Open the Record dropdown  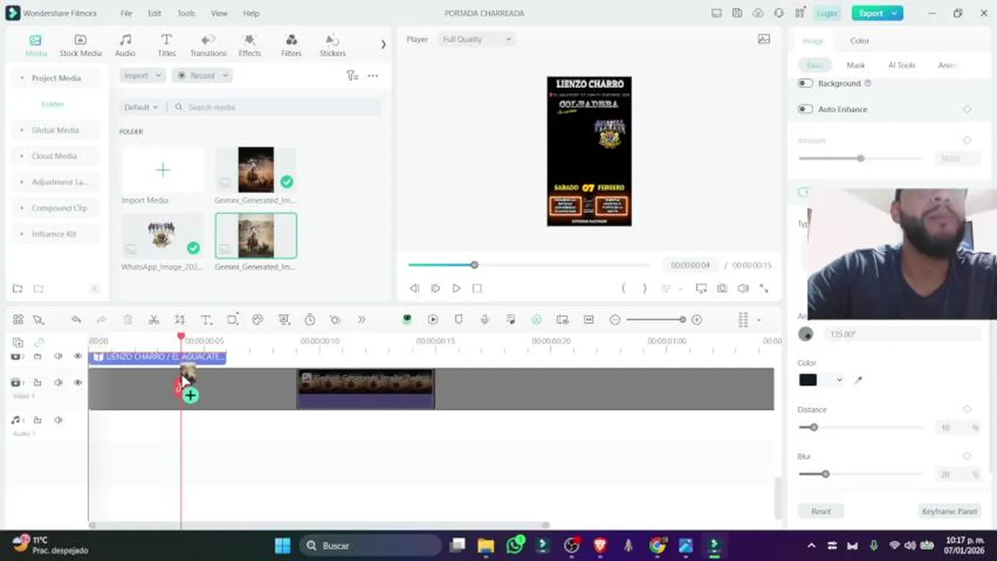[201, 76]
